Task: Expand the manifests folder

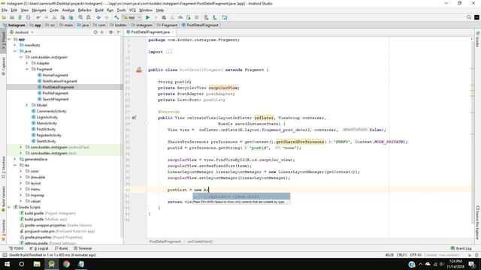Action: tap(15, 45)
